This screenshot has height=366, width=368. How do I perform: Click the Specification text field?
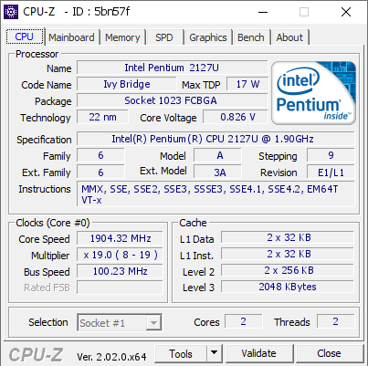(x=216, y=139)
